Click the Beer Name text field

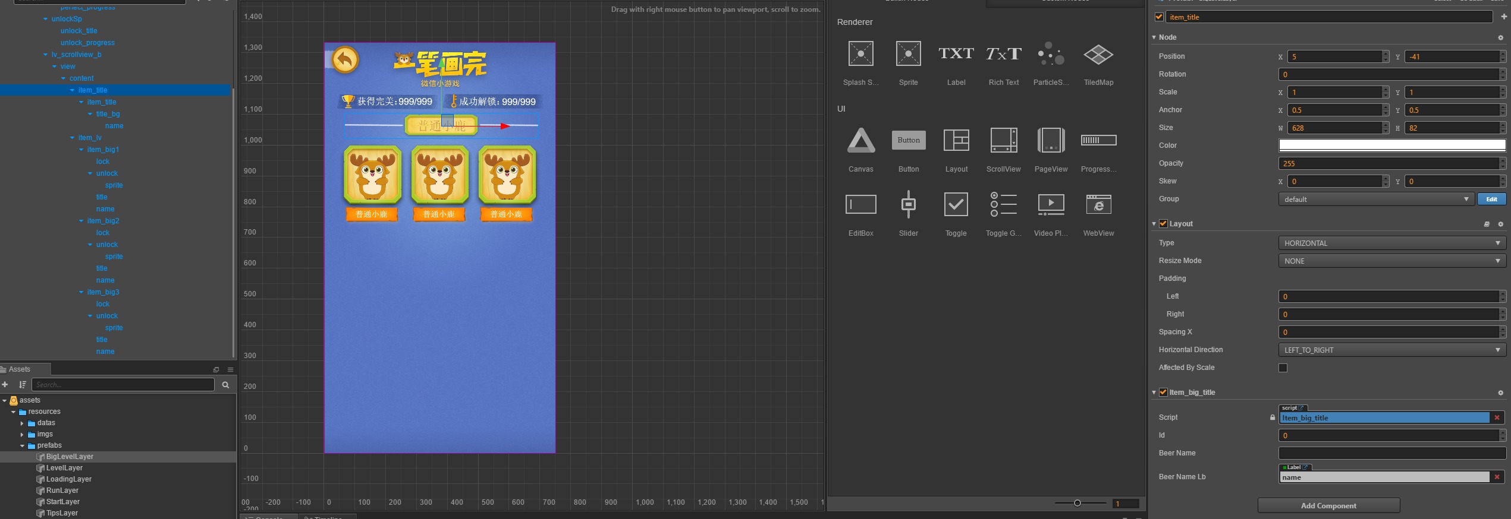click(x=1392, y=453)
